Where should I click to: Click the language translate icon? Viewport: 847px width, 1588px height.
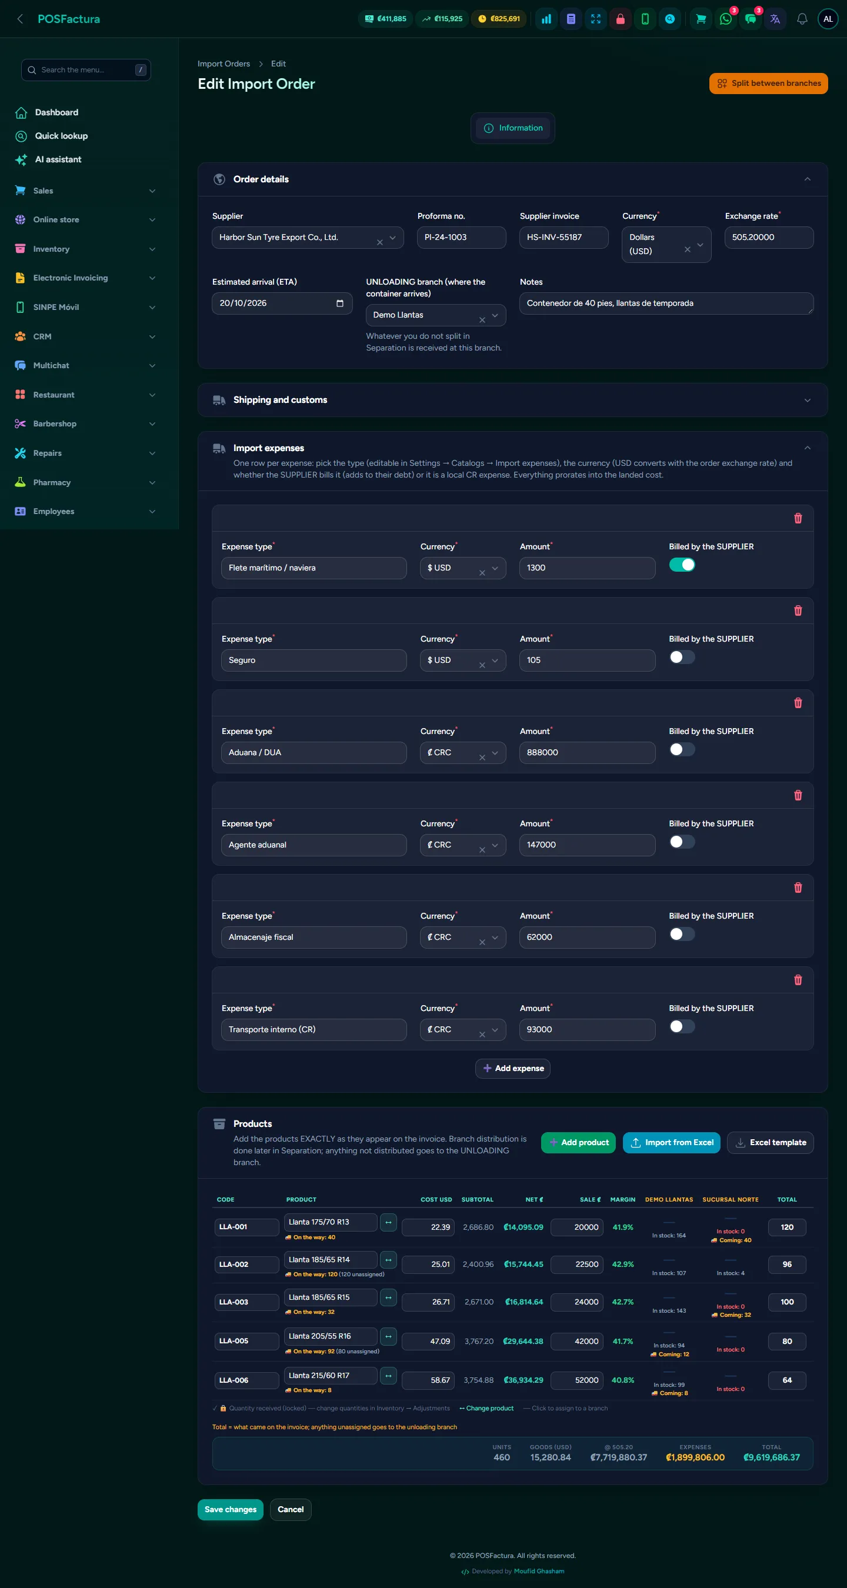[x=775, y=19]
